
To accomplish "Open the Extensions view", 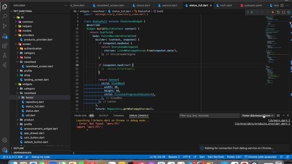I will click(5, 46).
